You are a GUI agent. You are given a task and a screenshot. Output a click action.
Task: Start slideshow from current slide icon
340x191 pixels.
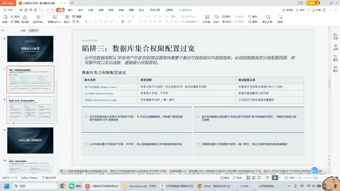(x=38, y=17)
